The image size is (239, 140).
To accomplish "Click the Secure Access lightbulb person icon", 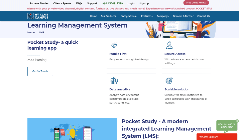I will (x=169, y=45).
